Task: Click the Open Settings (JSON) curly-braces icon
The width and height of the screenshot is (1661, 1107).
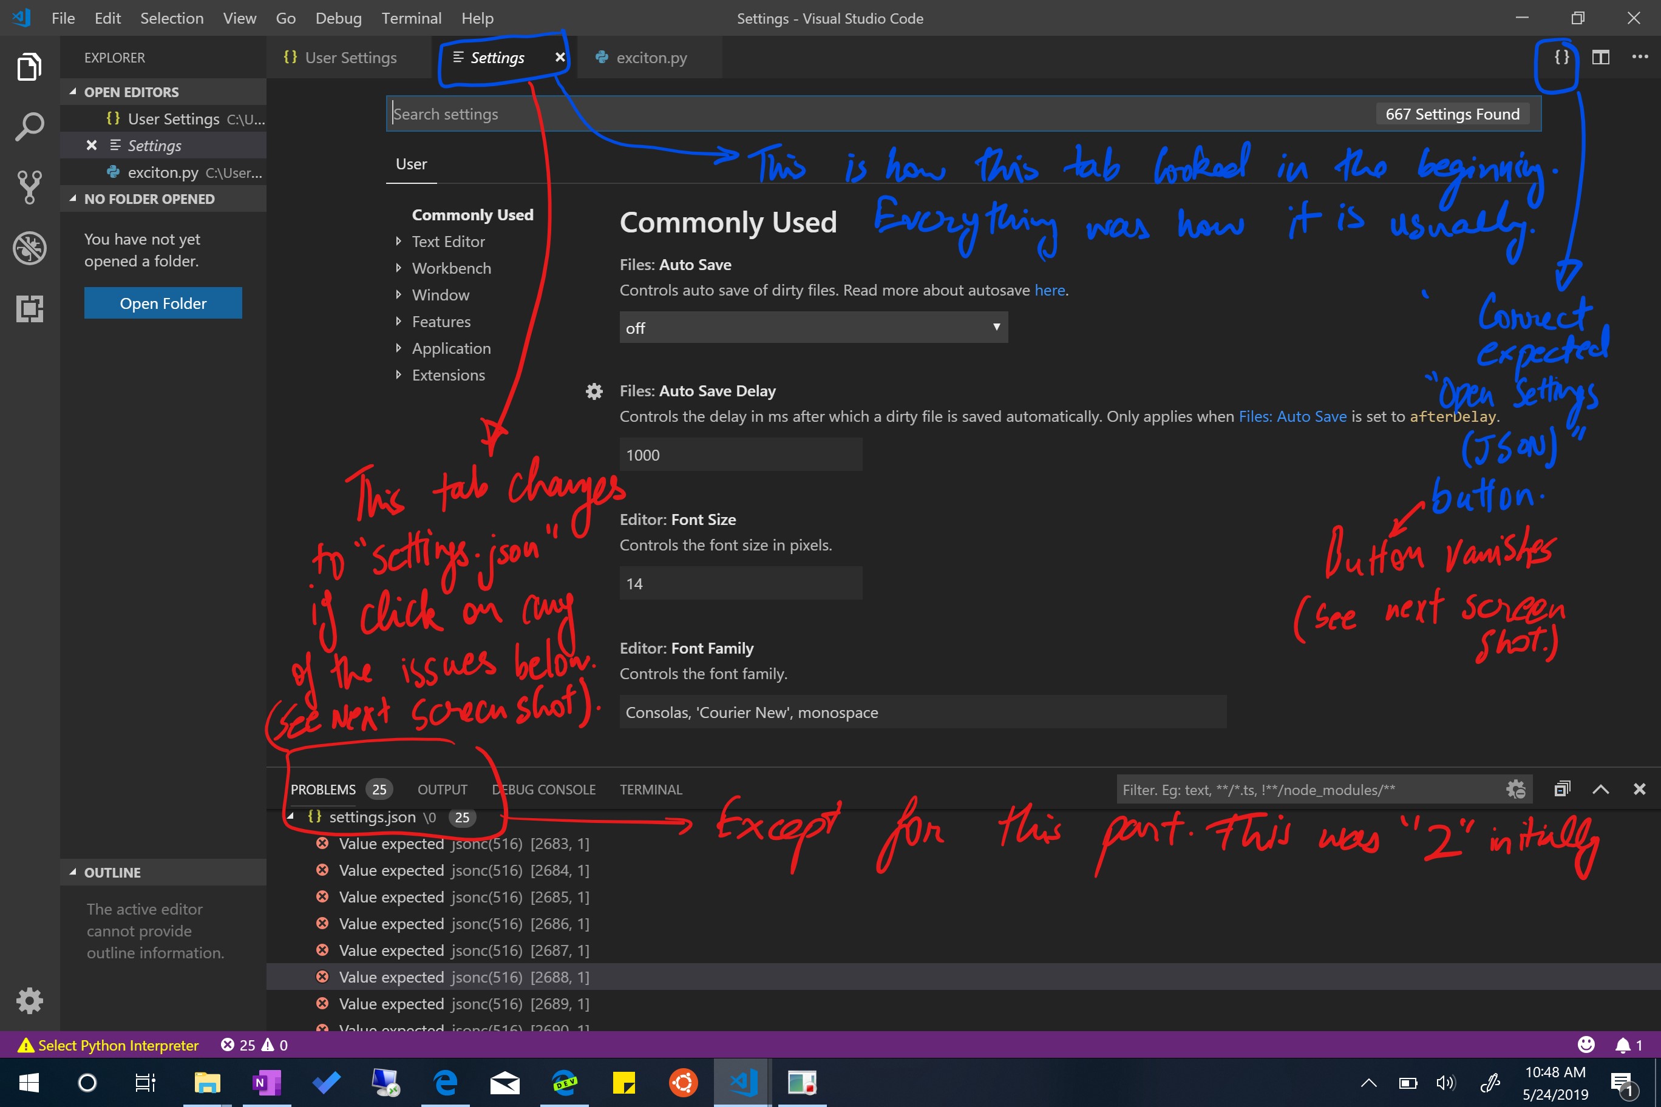Action: tap(1561, 57)
